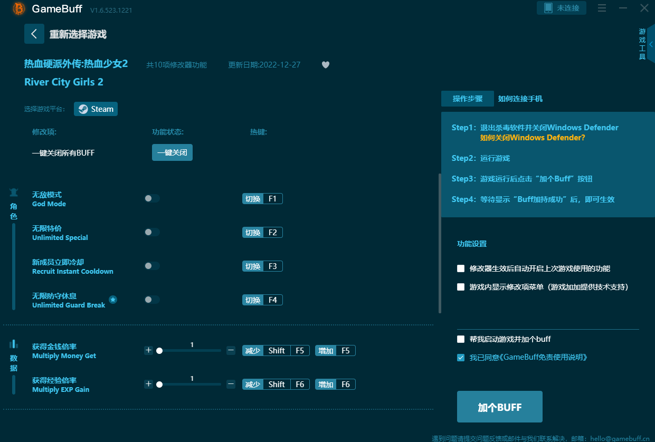655x442 pixels.
Task: Click Multiply EXP Gain slider handle
Action: (159, 385)
